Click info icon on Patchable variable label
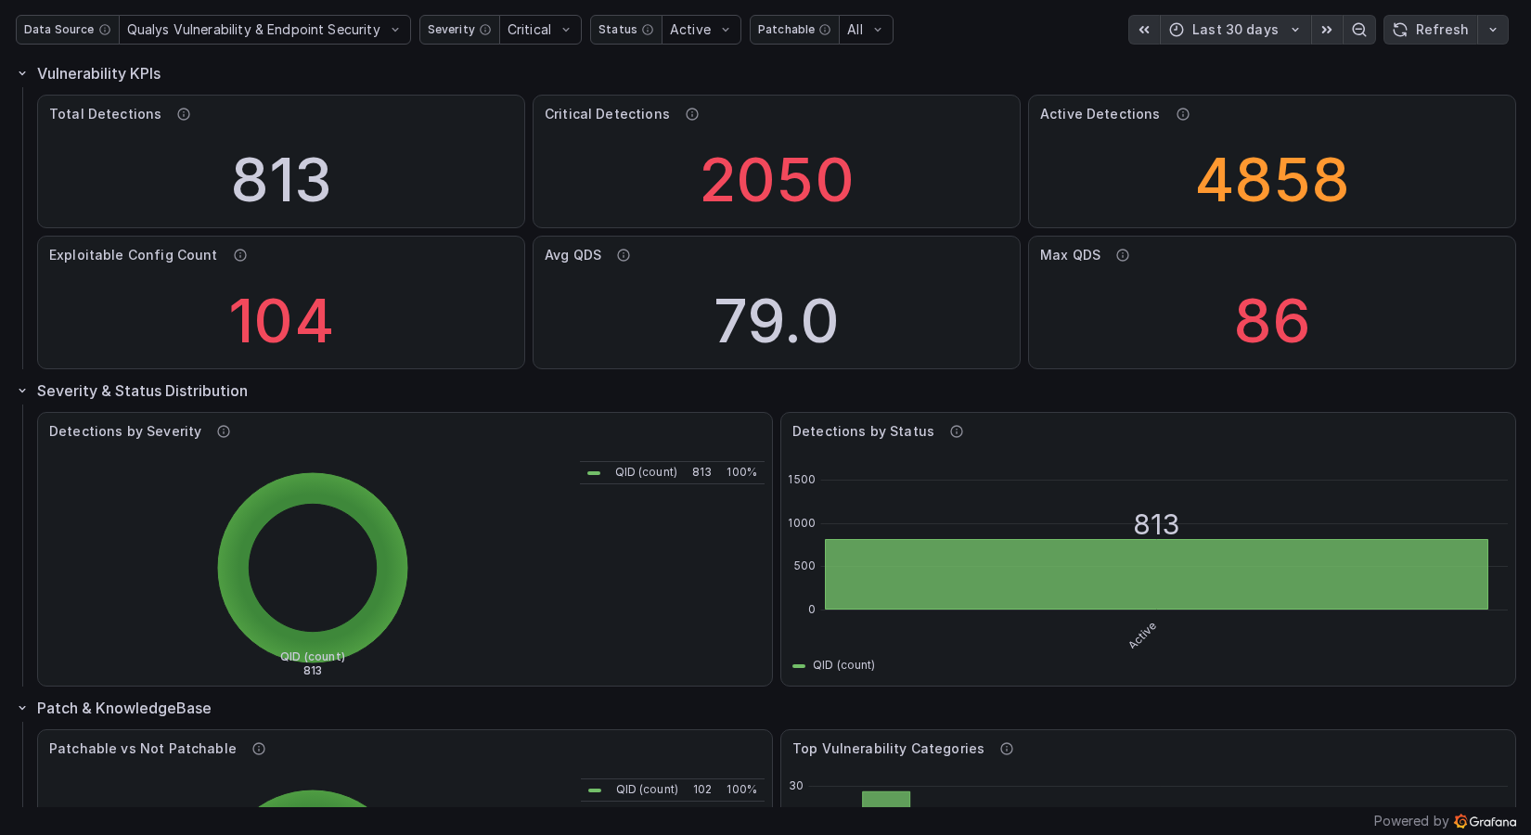The height and width of the screenshot is (835, 1531). tap(825, 30)
